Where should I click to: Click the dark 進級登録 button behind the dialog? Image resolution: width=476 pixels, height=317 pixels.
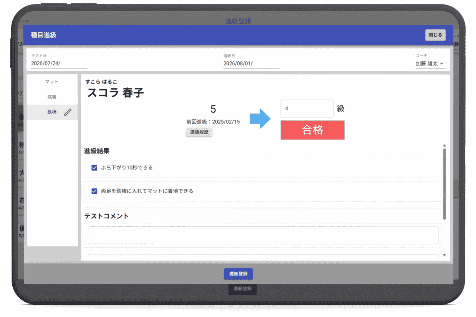[242, 289]
